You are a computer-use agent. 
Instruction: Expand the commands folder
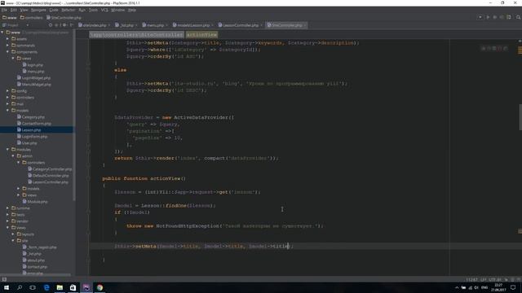(7, 46)
